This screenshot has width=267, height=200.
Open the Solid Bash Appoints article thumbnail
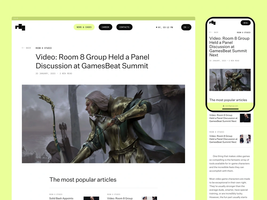click(x=91, y=198)
